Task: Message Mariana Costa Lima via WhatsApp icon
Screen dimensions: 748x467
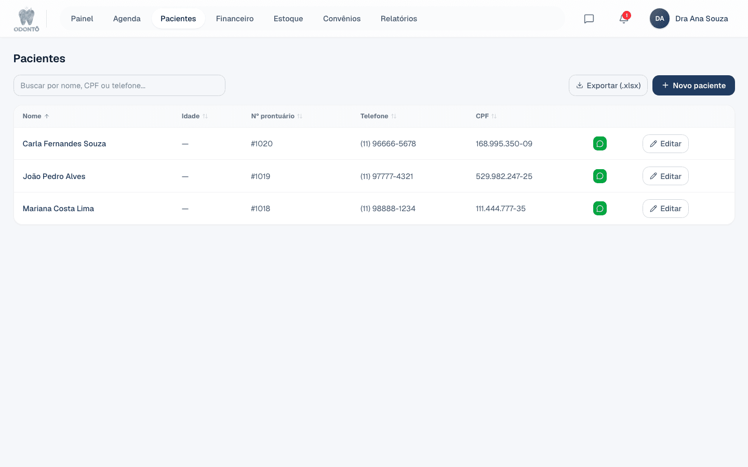Action: (600, 209)
